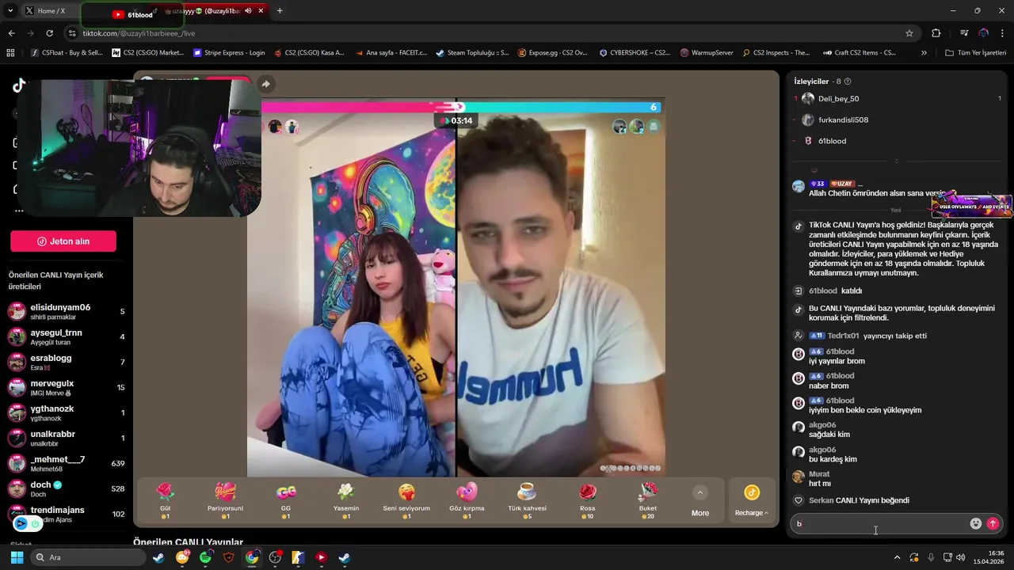Open viewers info question mark icon
This screenshot has width=1014, height=570.
point(848,82)
